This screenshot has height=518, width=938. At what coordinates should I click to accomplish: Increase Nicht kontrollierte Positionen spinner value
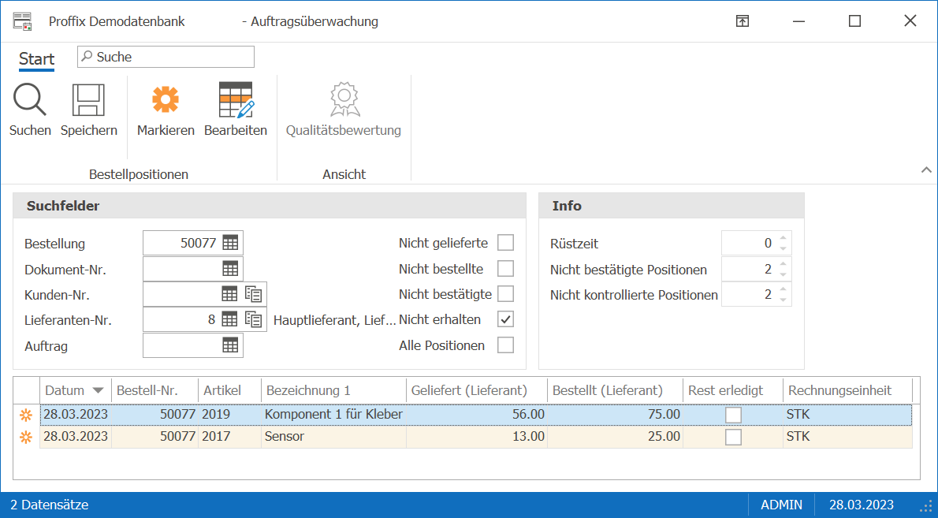coord(783,289)
